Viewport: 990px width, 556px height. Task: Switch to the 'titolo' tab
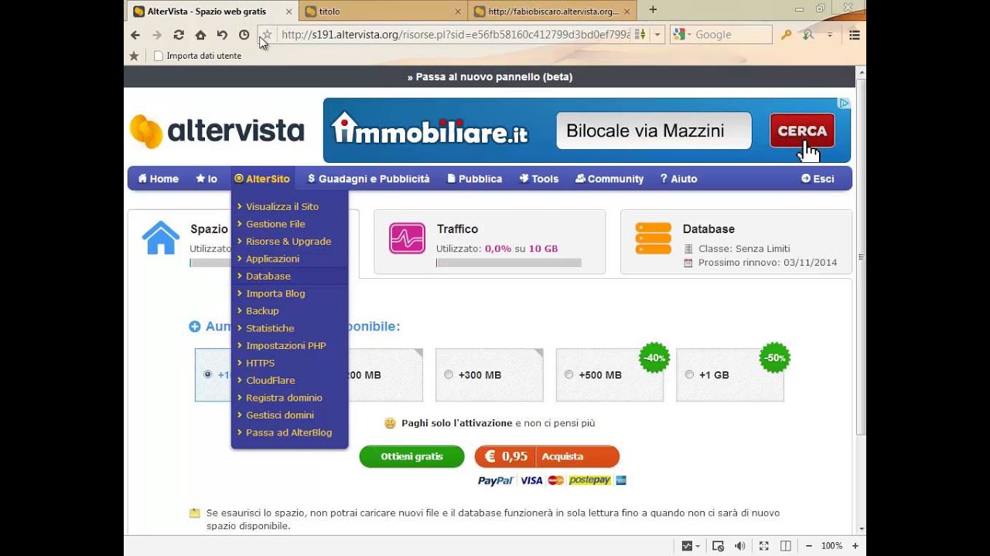coord(382,12)
